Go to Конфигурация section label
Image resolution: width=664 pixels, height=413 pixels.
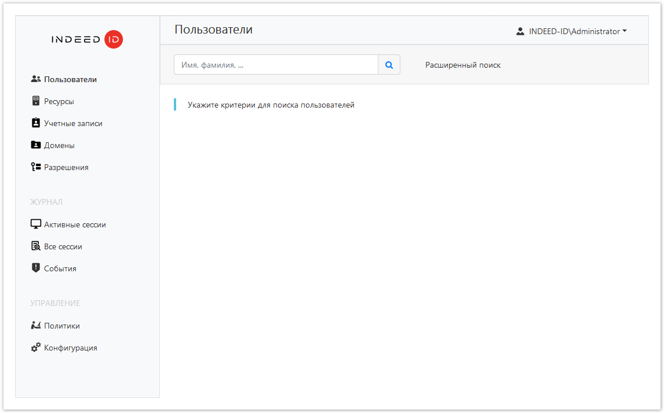70,348
